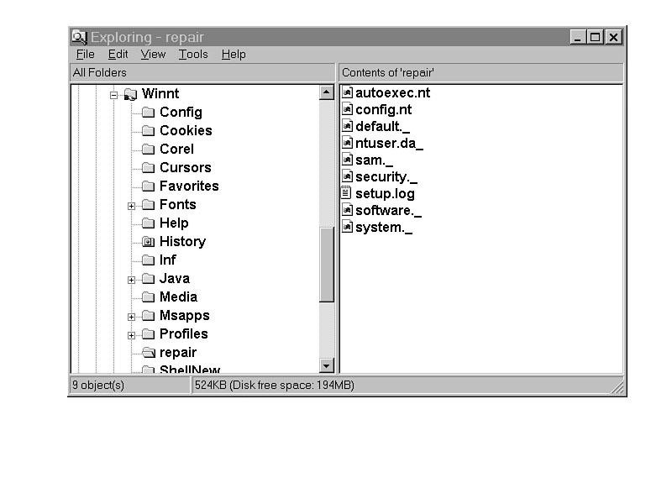Viewport: 672px width, 504px height.
Task: Select the setup.log text file icon
Action: point(348,194)
